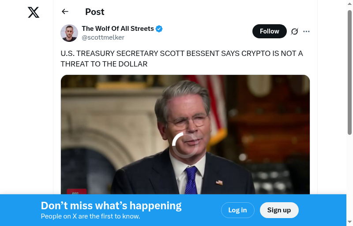Image resolution: width=353 pixels, height=226 pixels.
Task: Click the Scott Bessent crypto post text
Action: (x=181, y=59)
